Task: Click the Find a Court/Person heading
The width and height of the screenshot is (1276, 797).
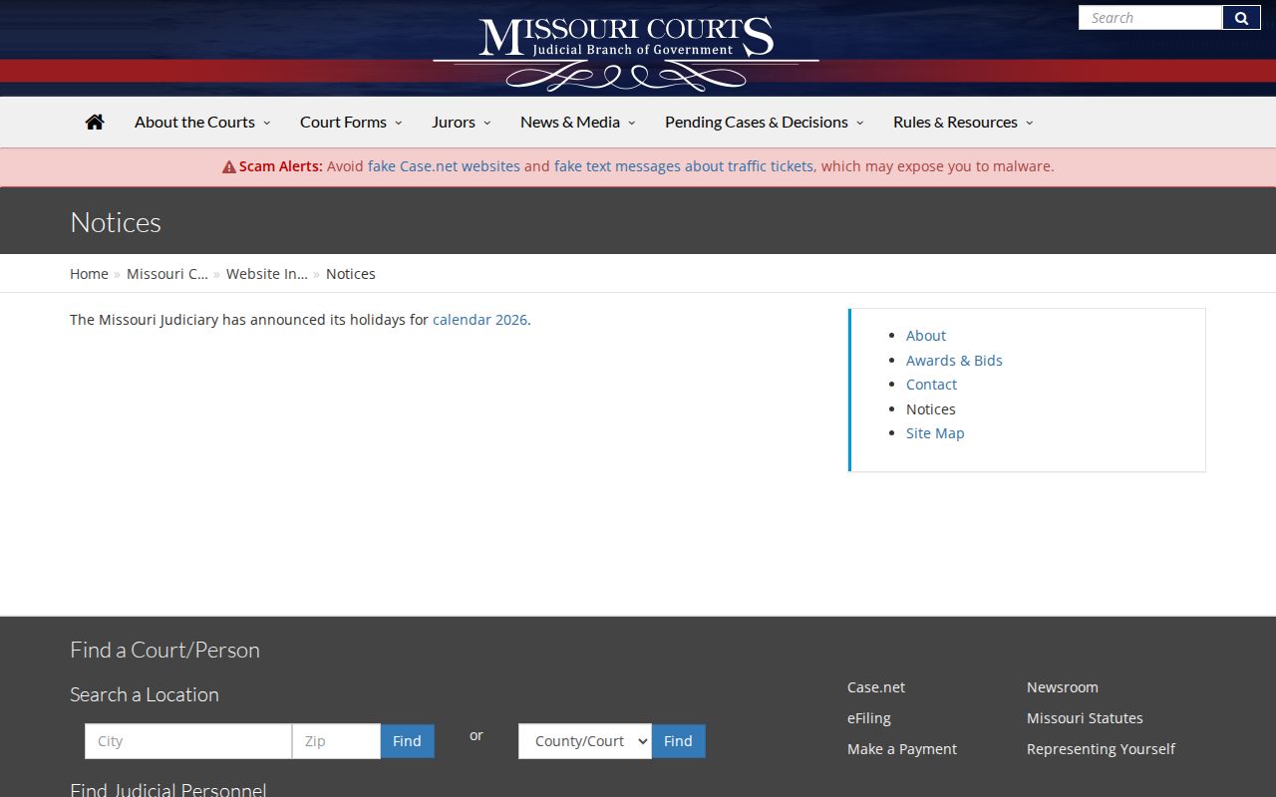Action: pos(164,650)
